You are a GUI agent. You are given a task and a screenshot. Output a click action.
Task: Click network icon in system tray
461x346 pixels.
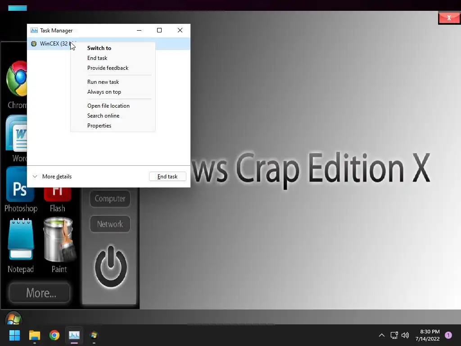pos(394,335)
